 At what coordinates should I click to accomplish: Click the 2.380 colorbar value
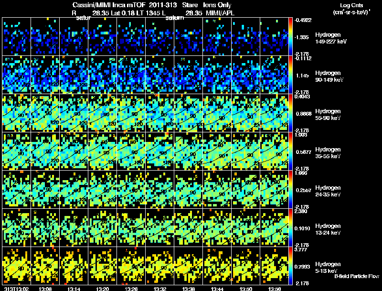pyautogui.click(x=301, y=211)
